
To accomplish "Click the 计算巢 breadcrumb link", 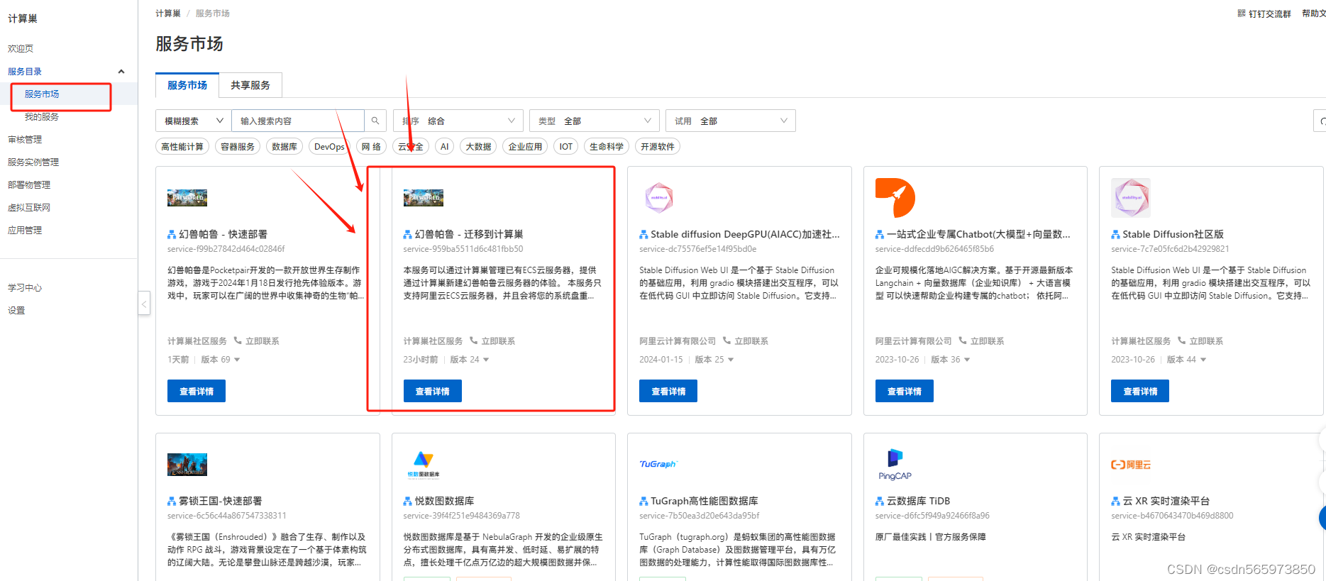I will click(168, 13).
